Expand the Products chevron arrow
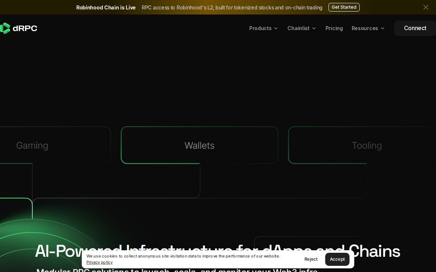Viewport: 436px width, 272px height. [276, 28]
